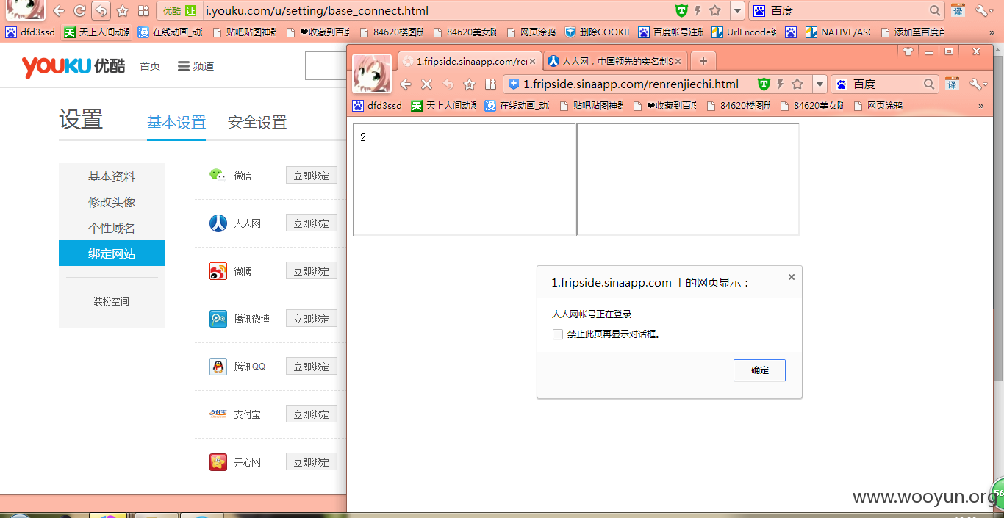The height and width of the screenshot is (518, 1004).
Task: Click magnifier search icon in Youku browser window
Action: (x=935, y=11)
